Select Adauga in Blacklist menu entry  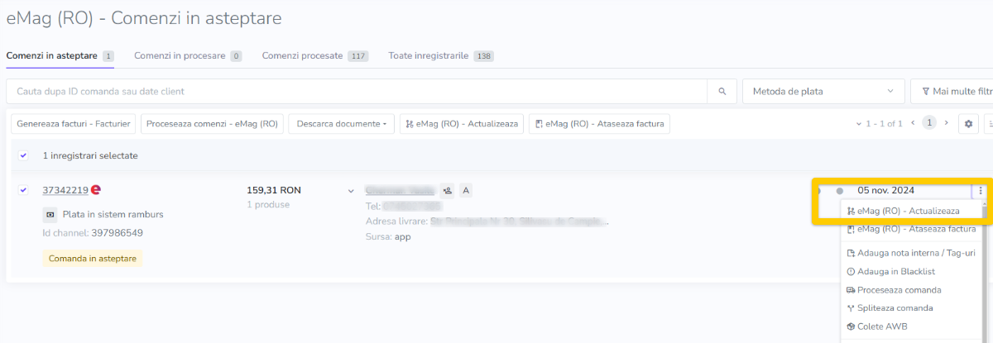point(909,271)
